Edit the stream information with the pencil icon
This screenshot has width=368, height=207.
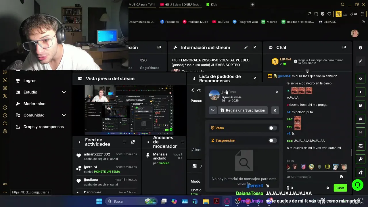246,47
